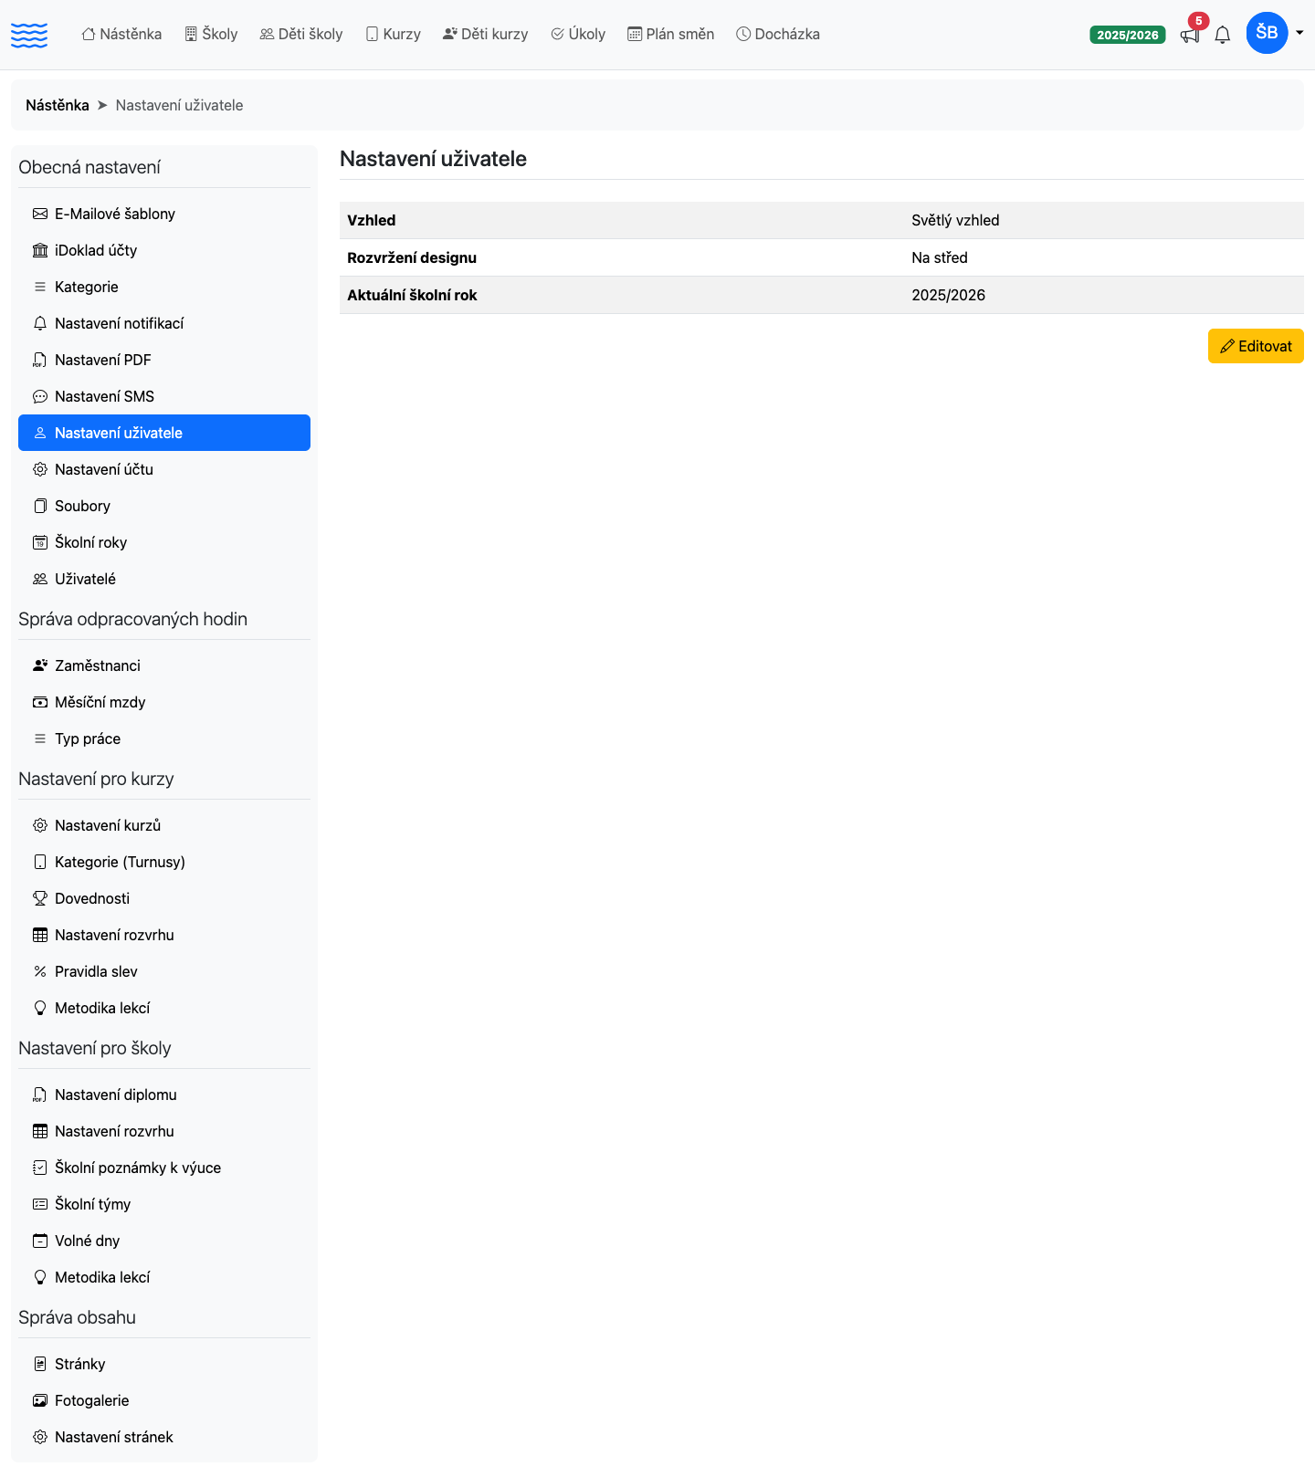Screen dimensions: 1315x1477
Task: Open the notifications bell icon
Action: 1223,36
